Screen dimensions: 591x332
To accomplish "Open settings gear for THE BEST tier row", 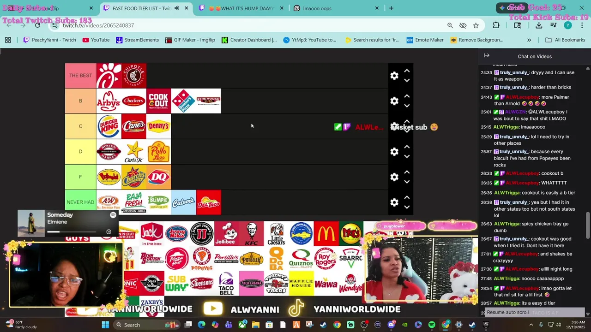I will (x=394, y=76).
